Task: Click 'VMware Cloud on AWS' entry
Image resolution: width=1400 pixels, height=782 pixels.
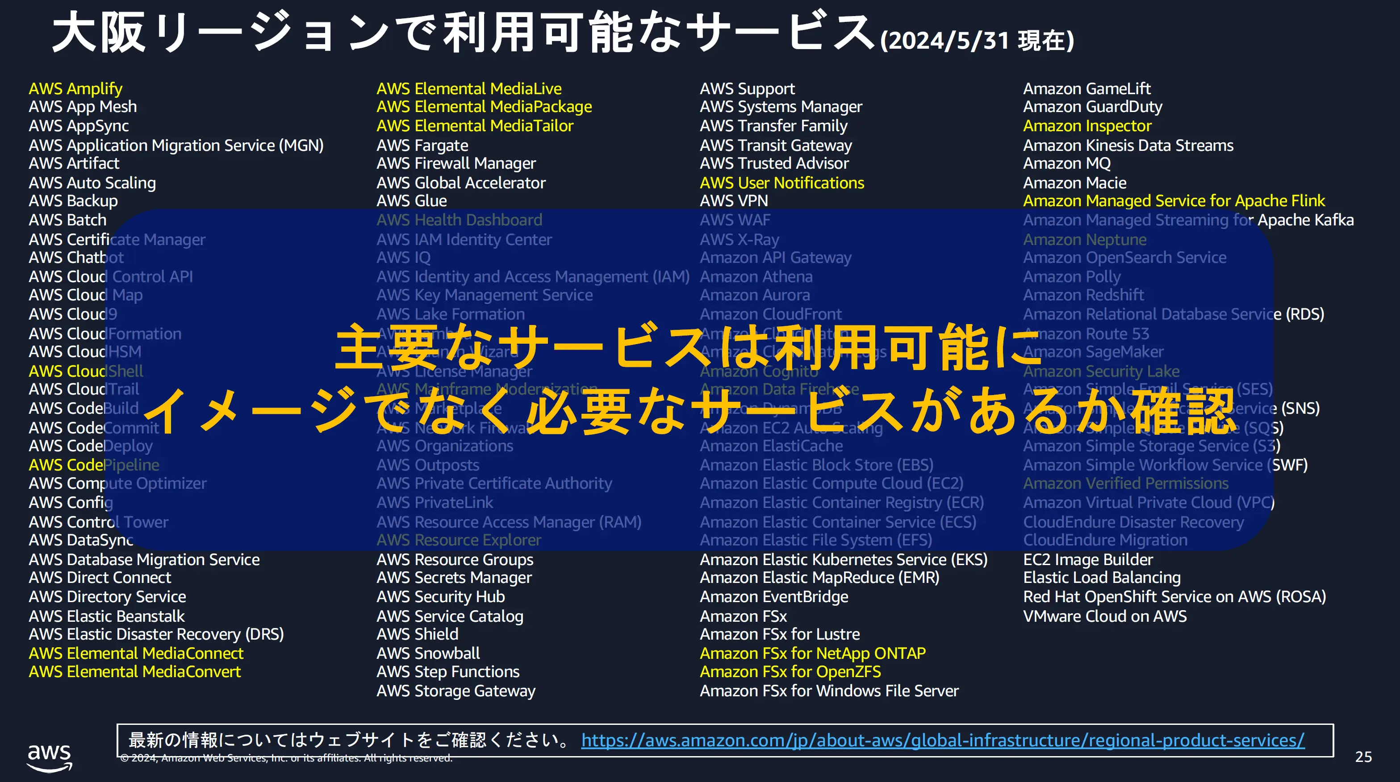Action: (1105, 616)
